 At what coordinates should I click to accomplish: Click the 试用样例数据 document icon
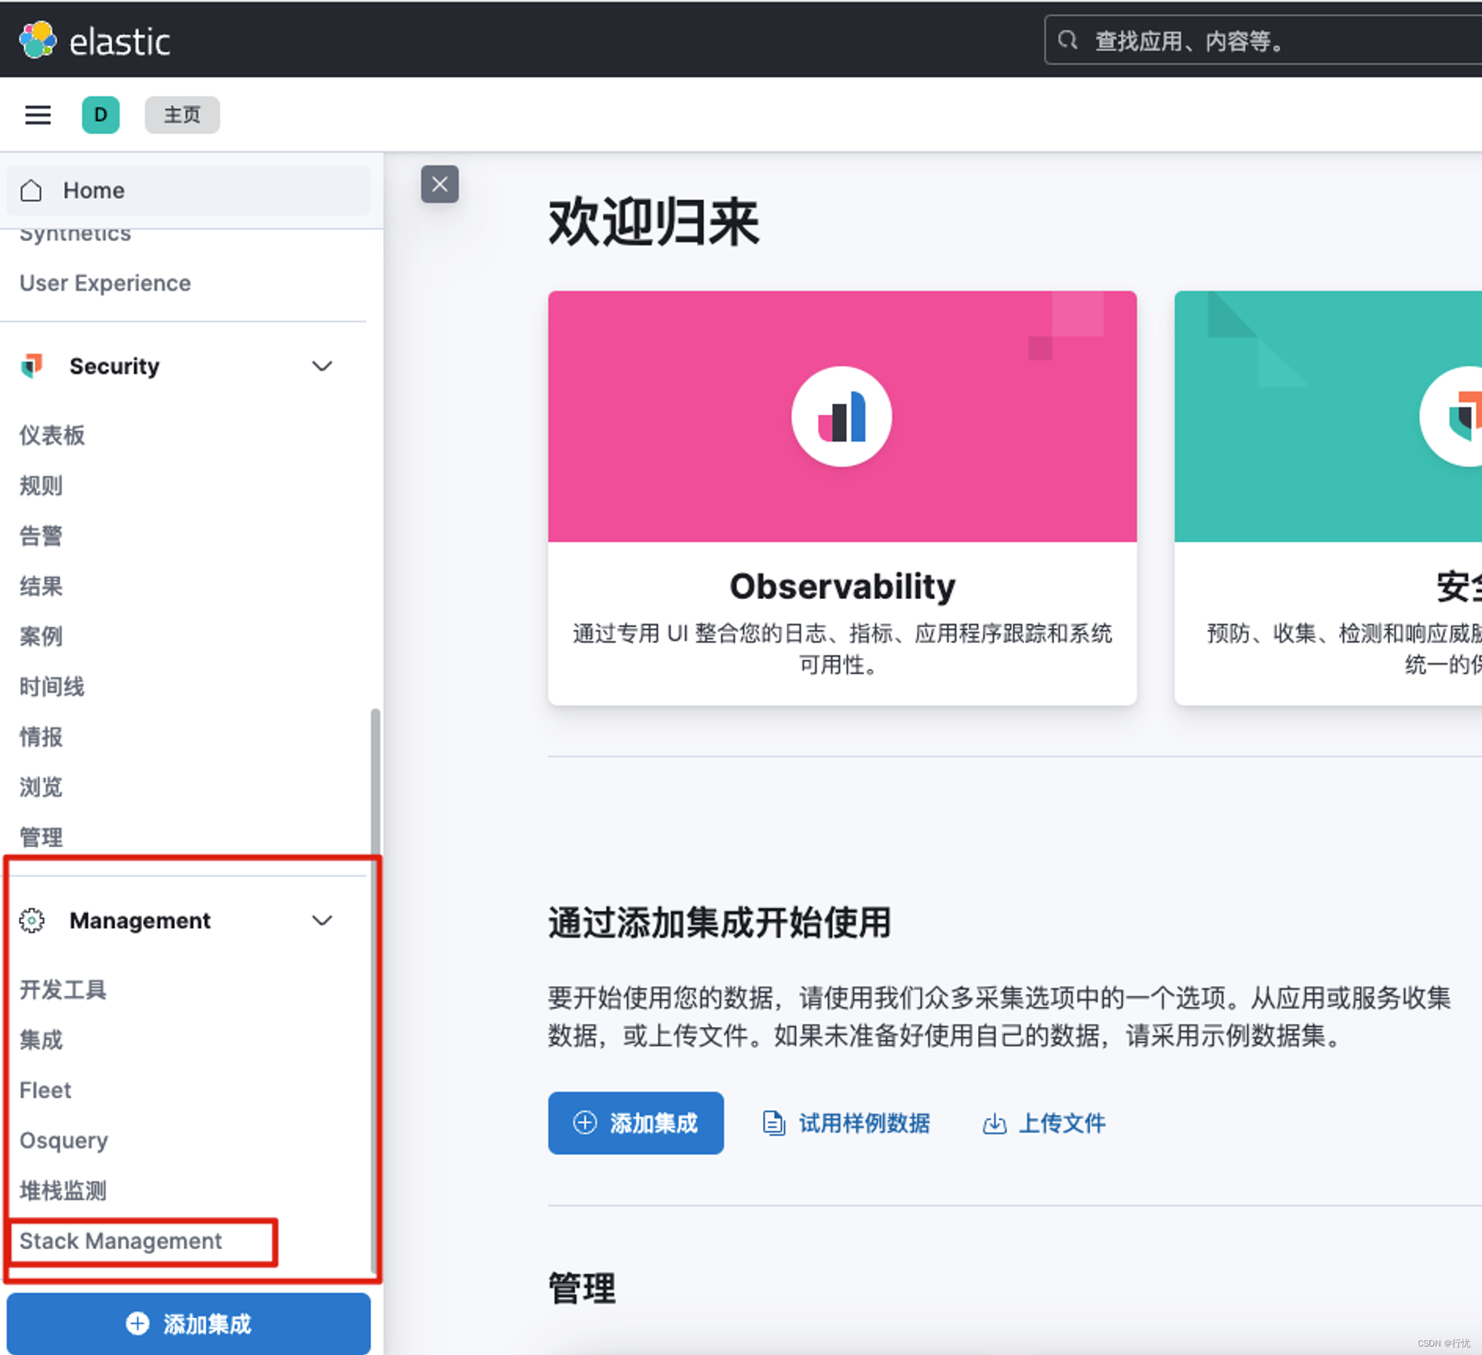tap(773, 1123)
